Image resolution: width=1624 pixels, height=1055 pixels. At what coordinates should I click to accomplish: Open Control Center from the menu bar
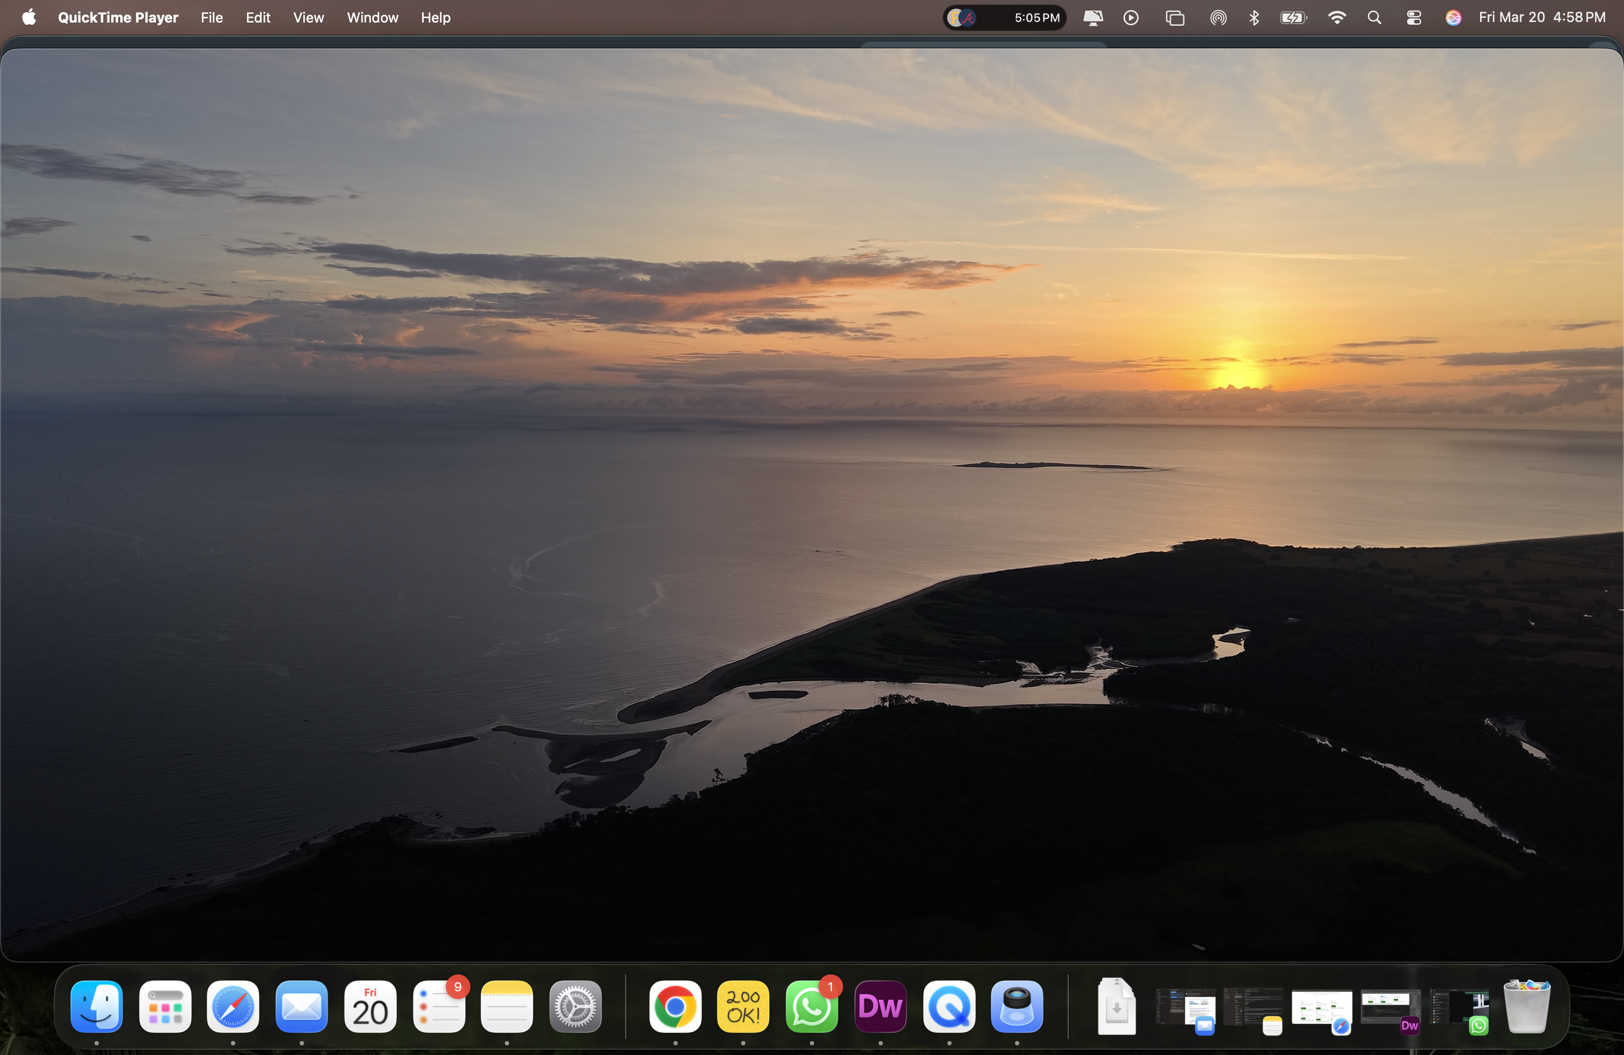[x=1413, y=17]
